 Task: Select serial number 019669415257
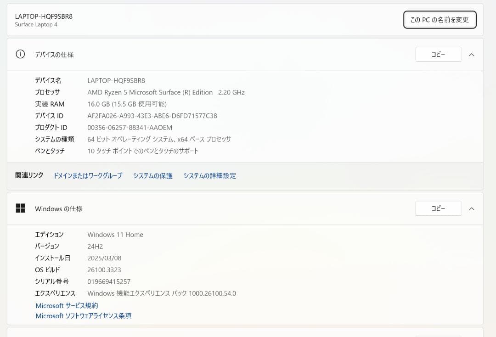point(109,281)
